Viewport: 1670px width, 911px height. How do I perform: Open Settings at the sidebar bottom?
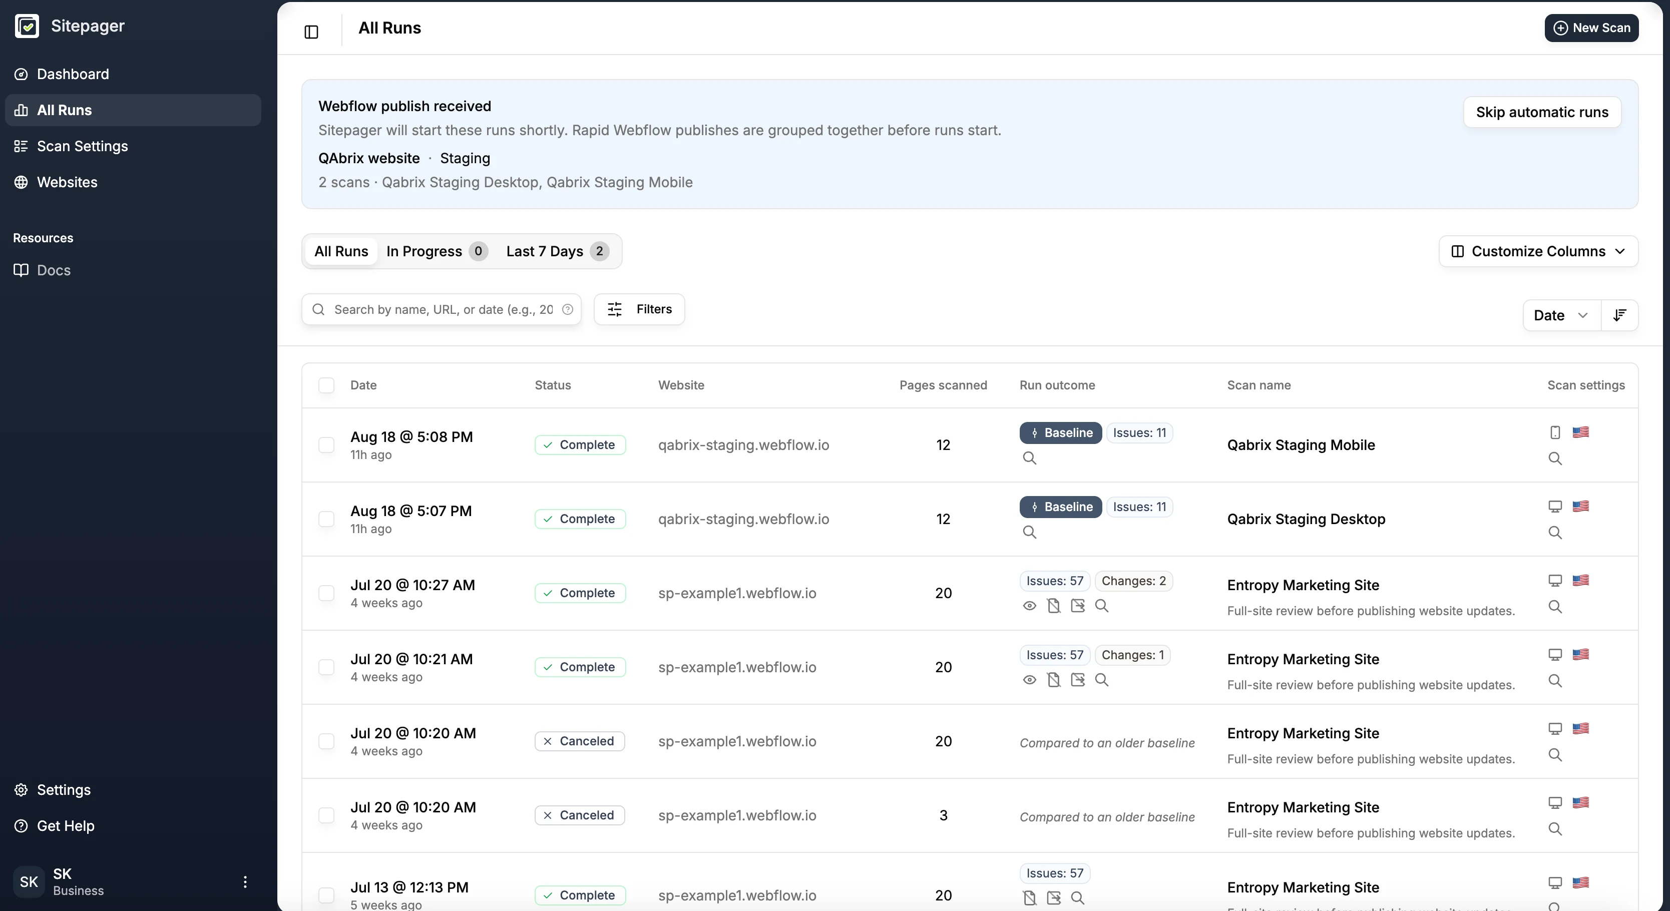(133, 790)
